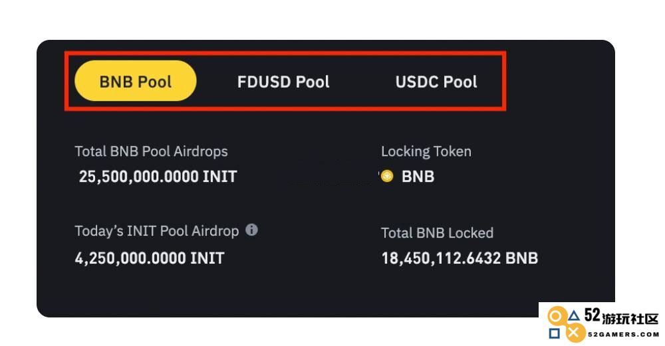
Task: Click the orange X symbol in the 52Gamers logo
Action: 575,333
